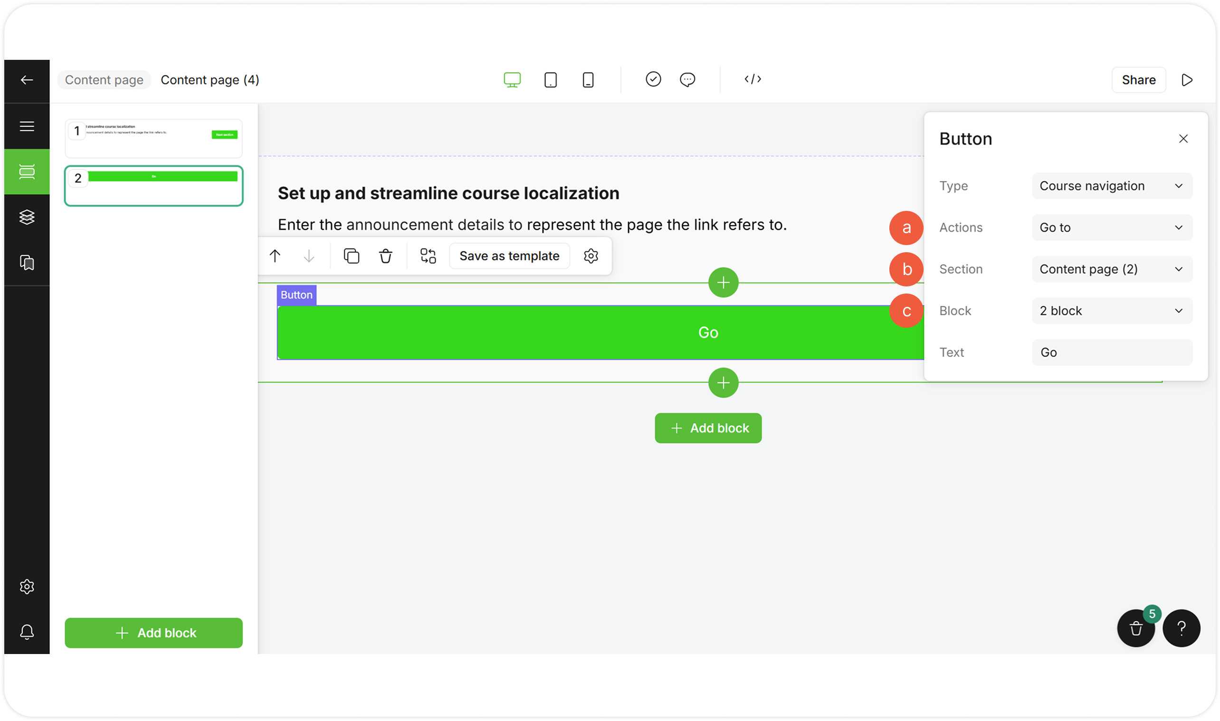The height and width of the screenshot is (721, 1220).
Task: Open the hamburger menu in sidebar
Action: tap(27, 126)
